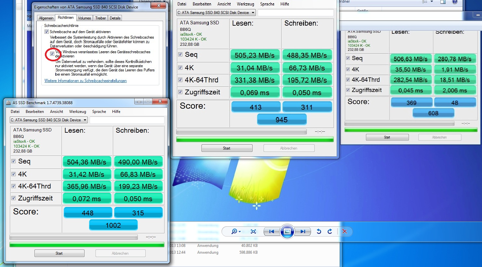Click green progress bar in score 608 window

411,130
